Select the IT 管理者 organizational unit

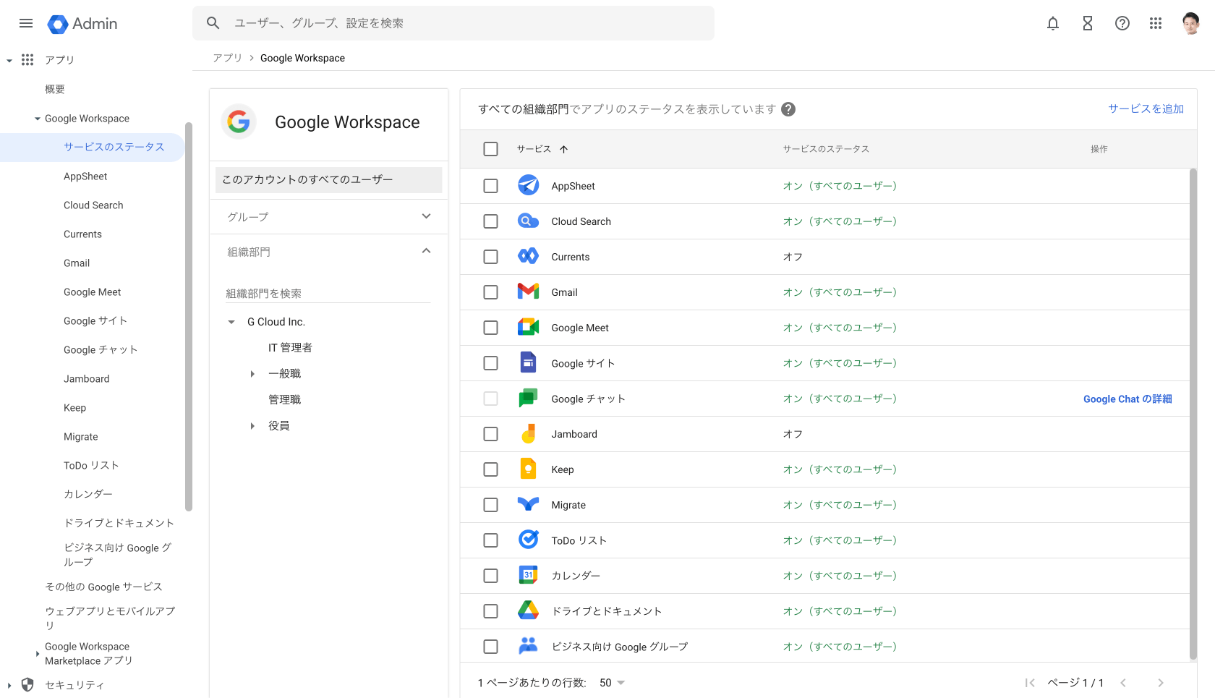(x=290, y=348)
